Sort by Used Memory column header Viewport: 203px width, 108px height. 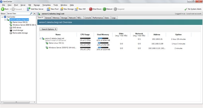[103, 34]
